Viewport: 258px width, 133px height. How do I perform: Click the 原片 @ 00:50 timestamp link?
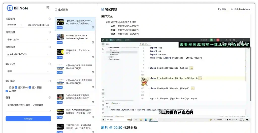point(112,127)
